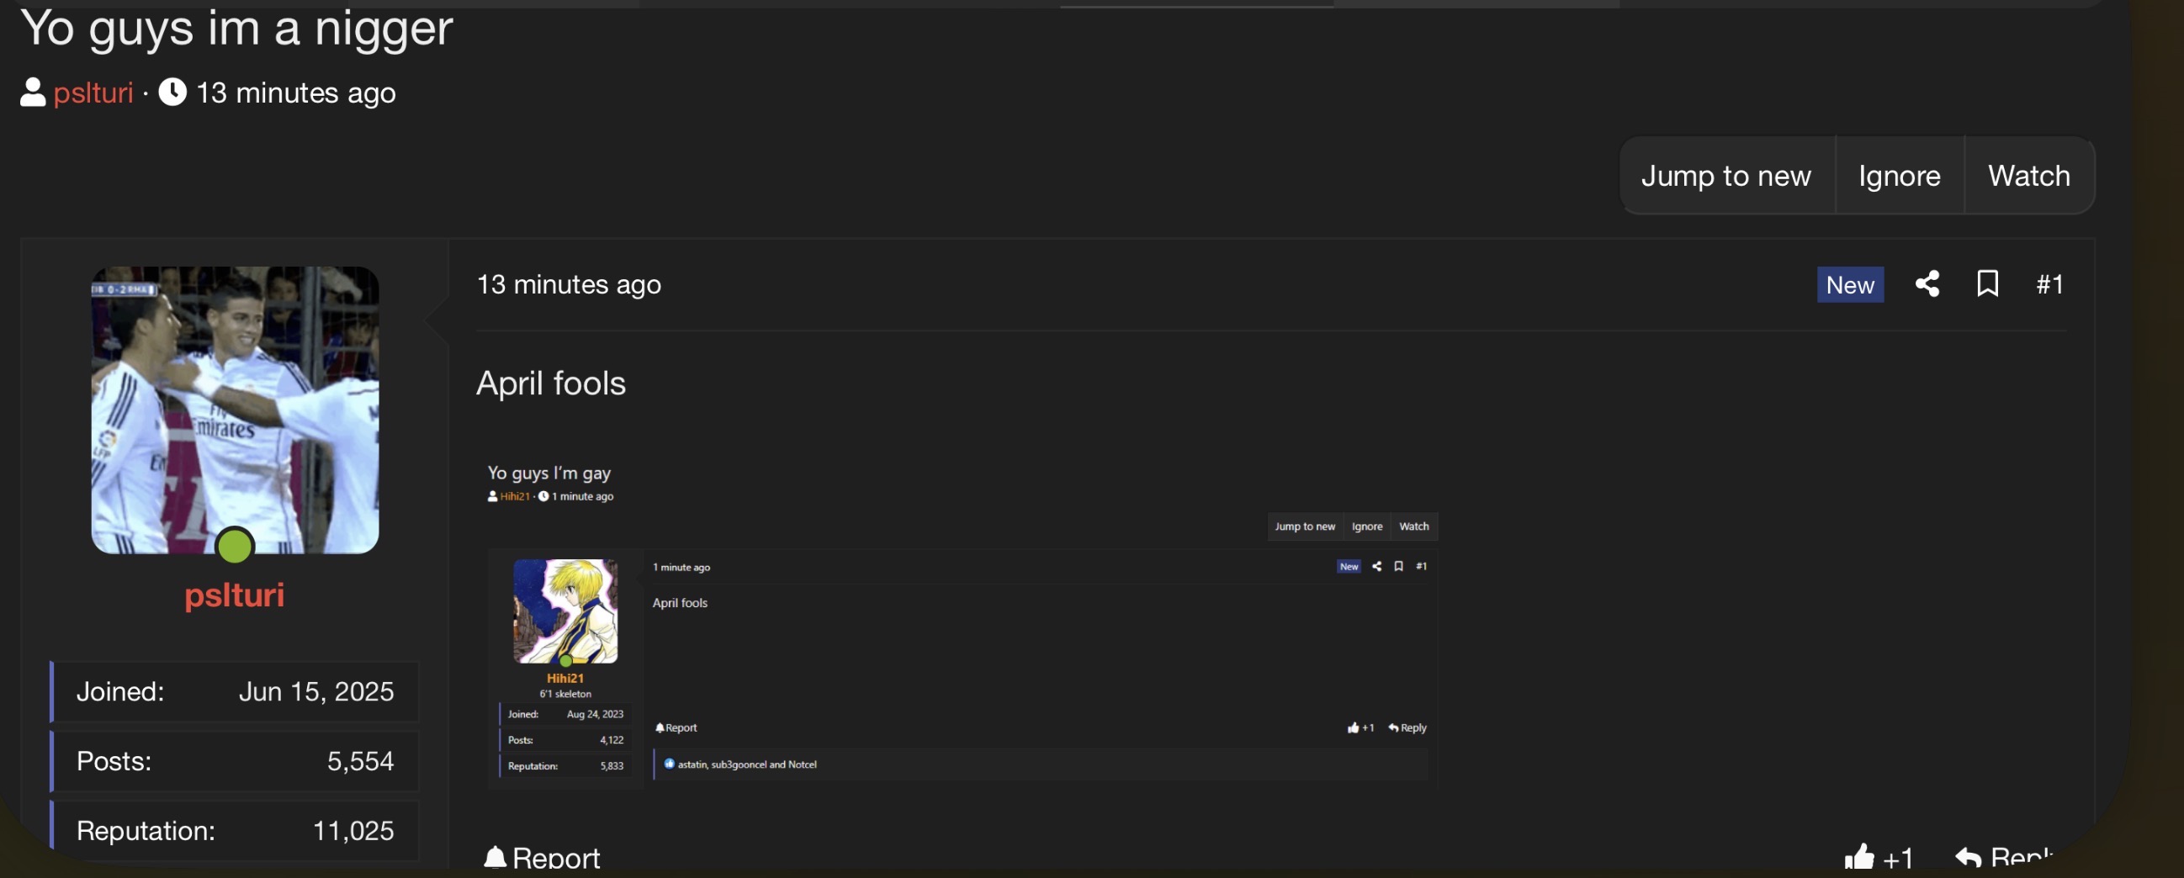Click the clock icon in the thread header
The height and width of the screenshot is (878, 2184).
(x=172, y=92)
